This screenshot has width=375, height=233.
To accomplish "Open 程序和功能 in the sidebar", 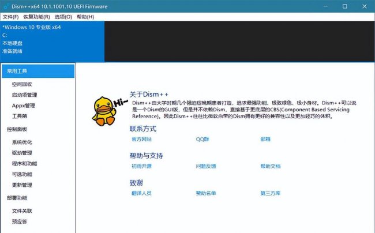I will pos(25,163).
